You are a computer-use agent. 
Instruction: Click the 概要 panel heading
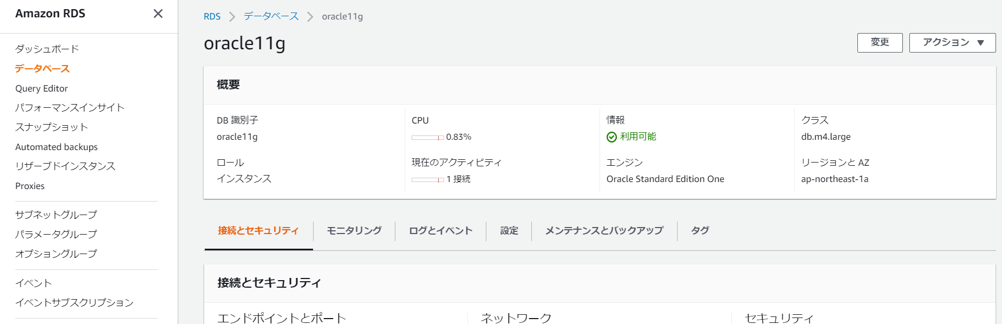coord(228,85)
